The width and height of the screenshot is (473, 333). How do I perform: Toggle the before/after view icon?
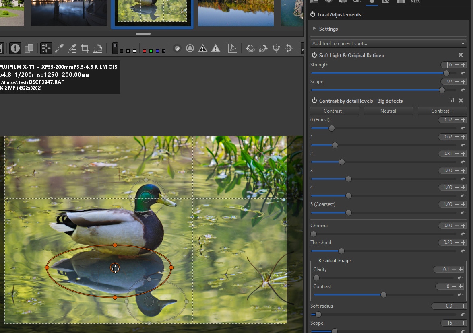[x=29, y=48]
